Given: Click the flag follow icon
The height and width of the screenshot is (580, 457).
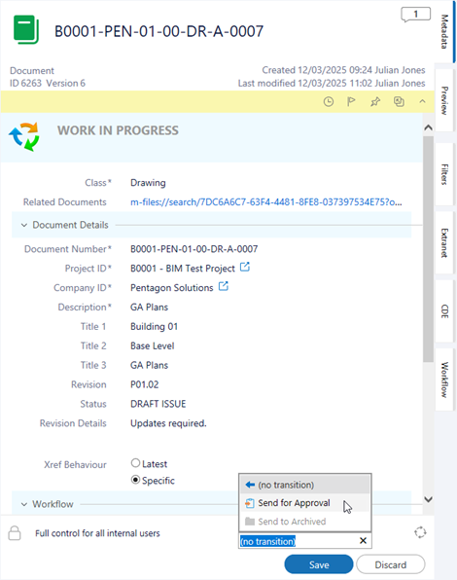Looking at the screenshot, I should click(x=351, y=101).
